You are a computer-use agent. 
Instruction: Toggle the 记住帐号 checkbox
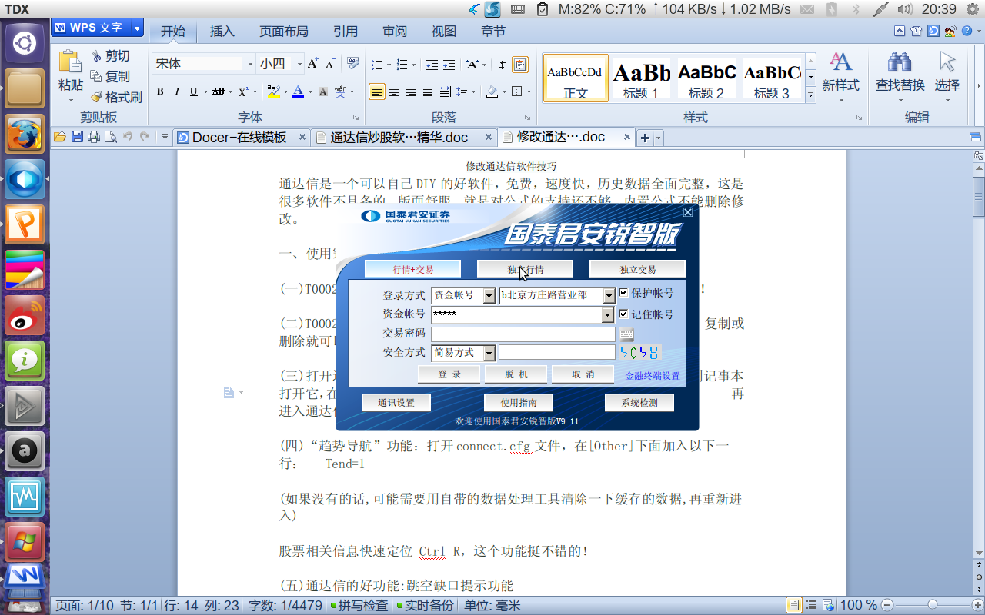624,314
